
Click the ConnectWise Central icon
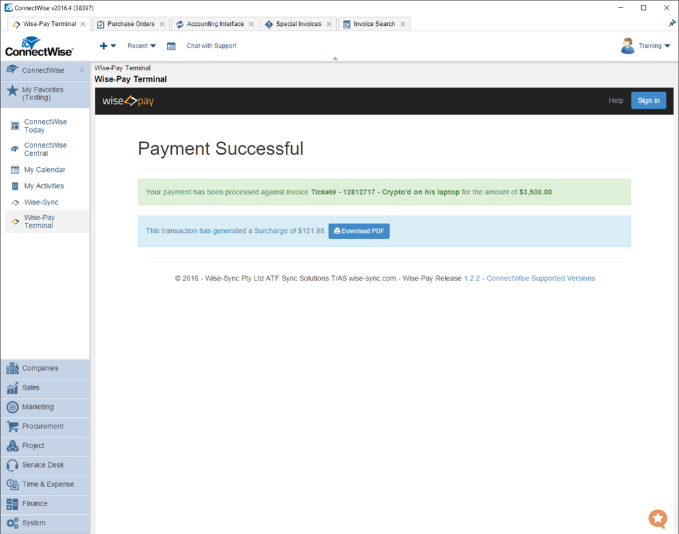[15, 149]
